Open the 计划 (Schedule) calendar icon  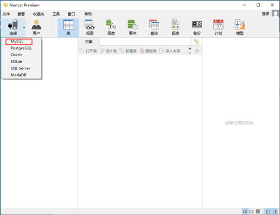coord(218,27)
